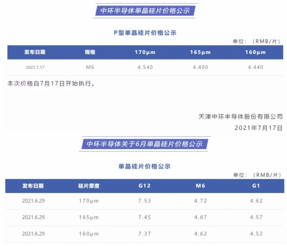Select the G12 price 7.37

tap(145, 234)
